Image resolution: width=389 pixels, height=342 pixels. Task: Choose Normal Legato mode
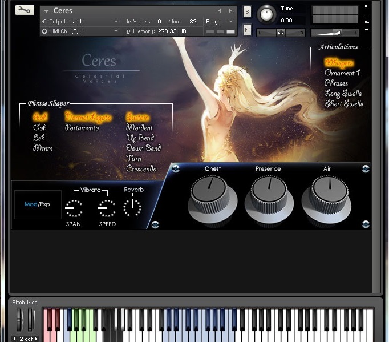(x=88, y=117)
